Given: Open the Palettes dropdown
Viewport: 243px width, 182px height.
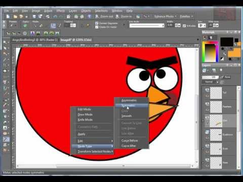Looking at the screenshot, I should [186, 16].
